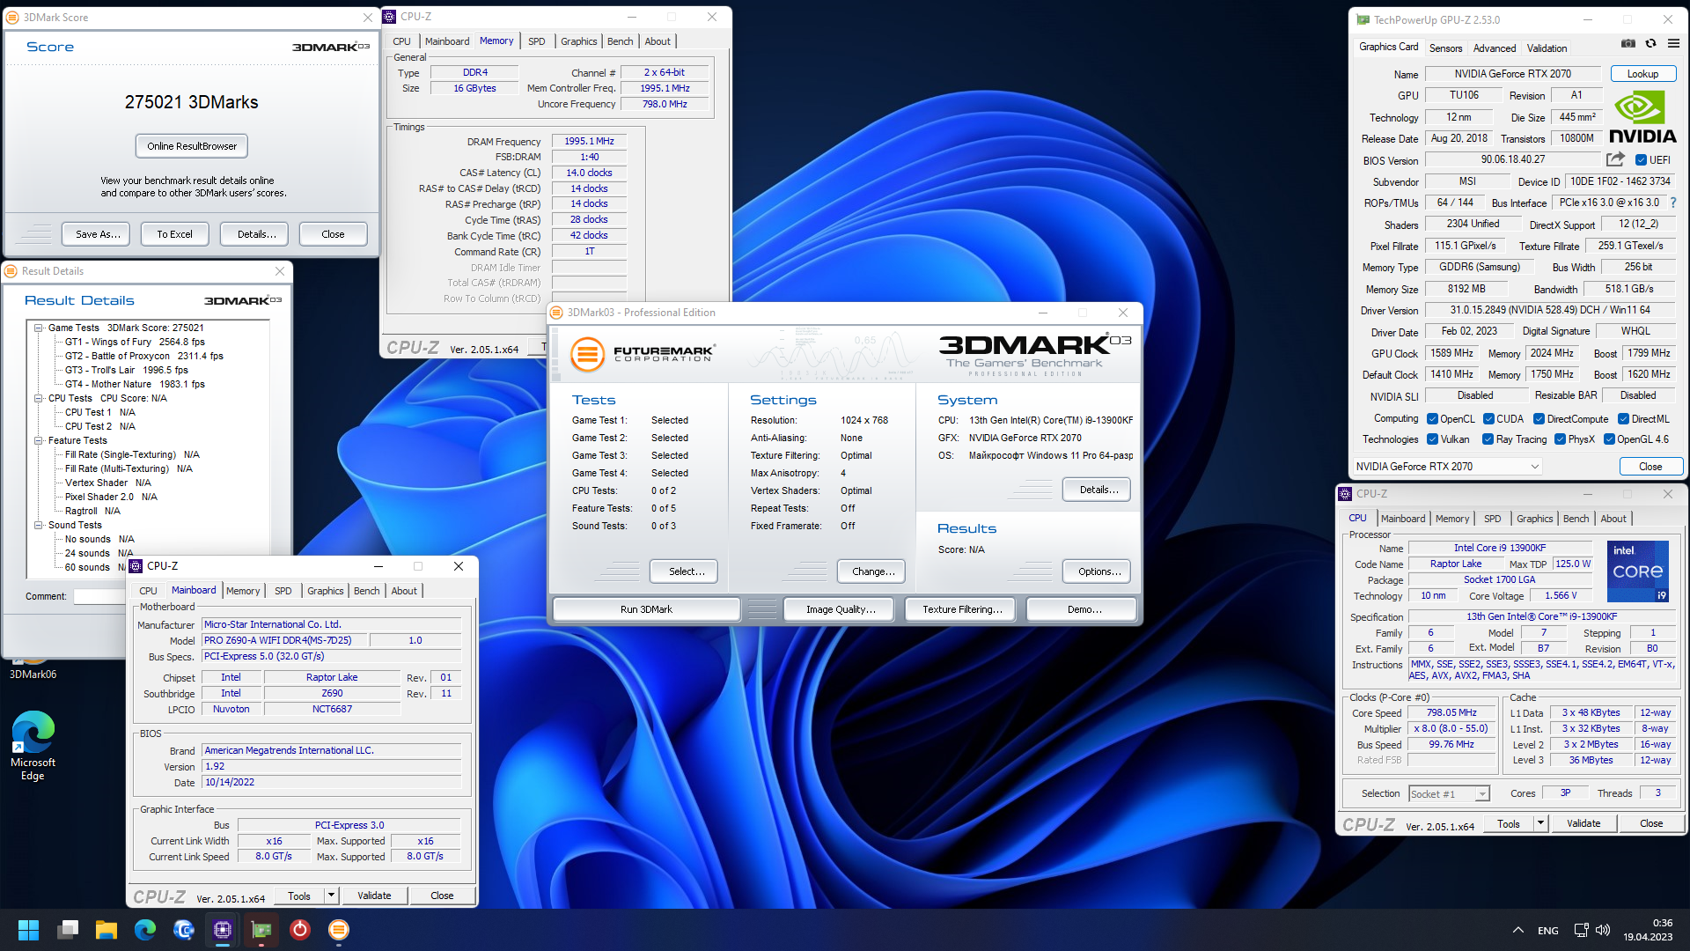This screenshot has height=951, width=1690.
Task: Toggle the Vulkan checkbox
Action: click(x=1432, y=439)
